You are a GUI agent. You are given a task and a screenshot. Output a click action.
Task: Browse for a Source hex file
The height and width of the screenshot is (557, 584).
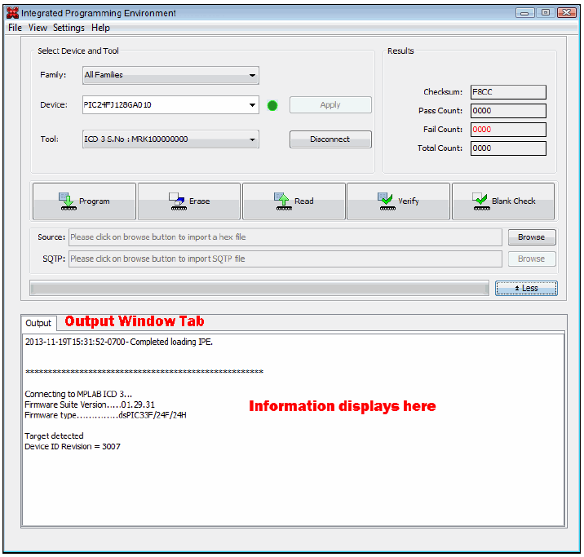click(x=531, y=237)
